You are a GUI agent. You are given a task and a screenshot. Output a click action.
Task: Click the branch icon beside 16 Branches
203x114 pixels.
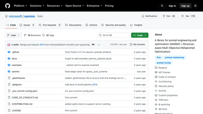[25, 35]
